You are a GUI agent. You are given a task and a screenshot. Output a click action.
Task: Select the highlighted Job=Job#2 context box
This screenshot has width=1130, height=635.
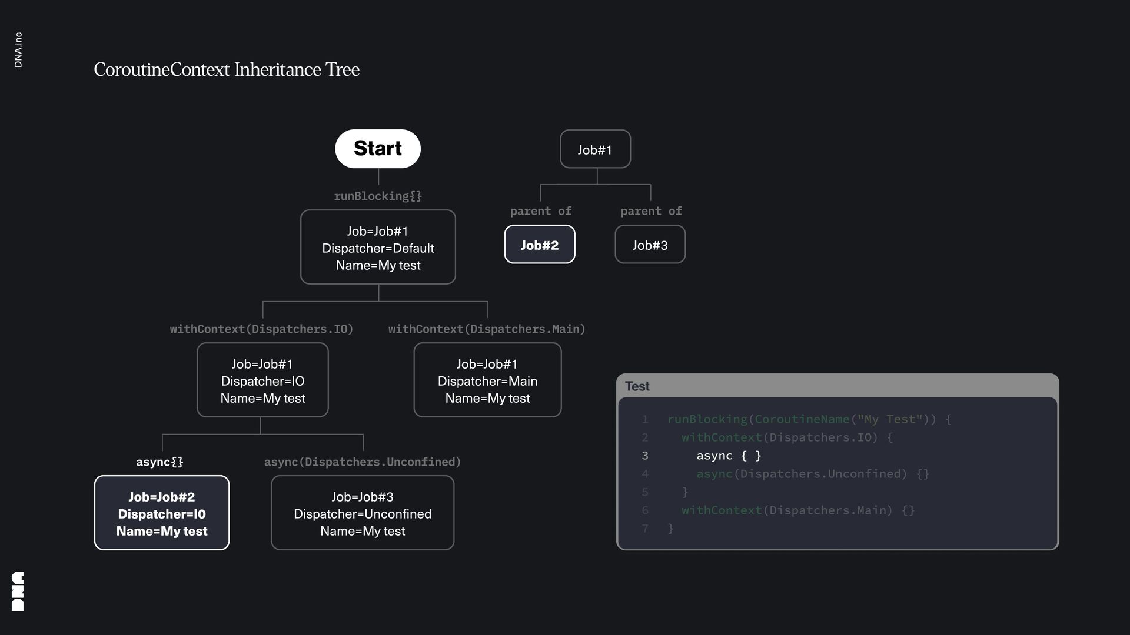click(162, 513)
